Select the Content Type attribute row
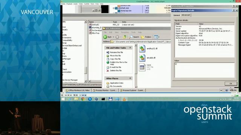This screenshot has width=241, height=135. point(204,42)
